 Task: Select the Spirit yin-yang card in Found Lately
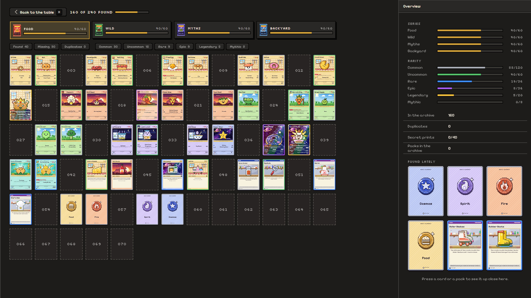pyautogui.click(x=465, y=191)
